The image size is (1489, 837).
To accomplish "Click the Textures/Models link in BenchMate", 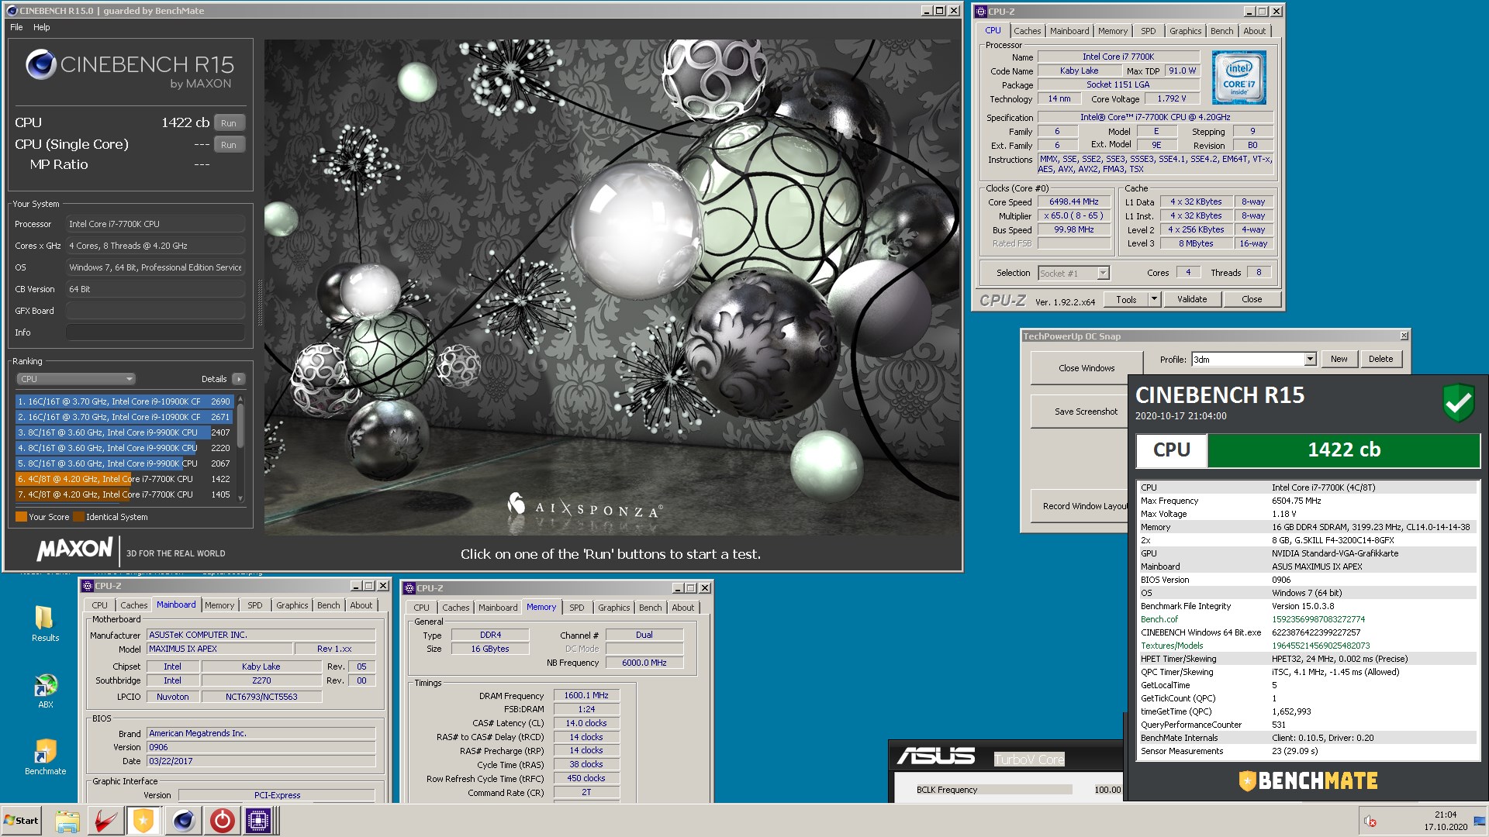I will click(1172, 646).
